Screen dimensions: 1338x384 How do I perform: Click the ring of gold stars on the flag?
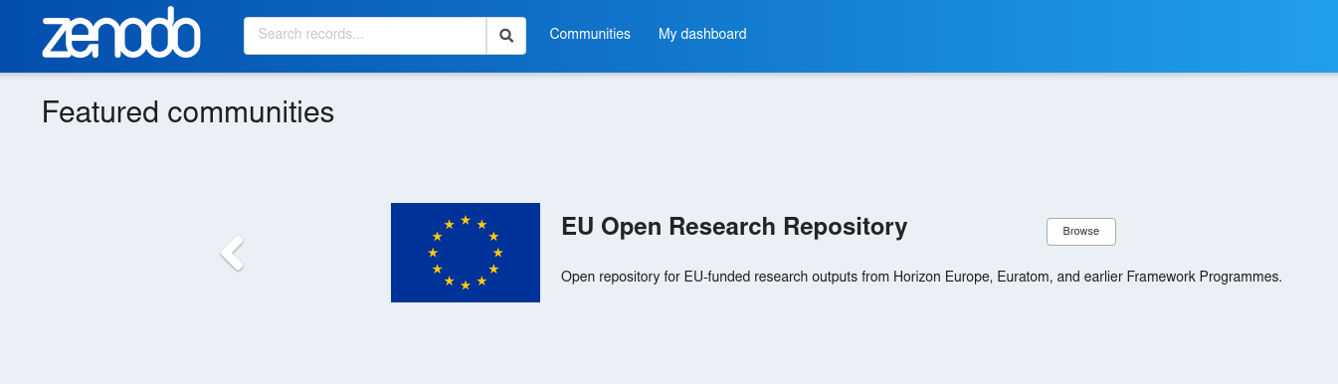click(466, 253)
